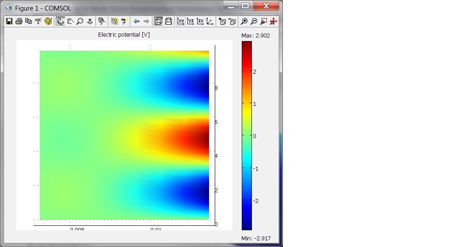The image size is (453, 247).
Task: Click the Min: -2.917 label
Action: pyautogui.click(x=256, y=238)
